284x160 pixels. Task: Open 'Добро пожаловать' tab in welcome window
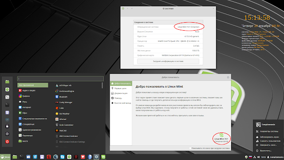pyautogui.click(x=121, y=84)
